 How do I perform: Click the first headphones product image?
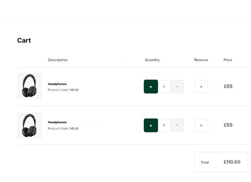[x=29, y=86]
